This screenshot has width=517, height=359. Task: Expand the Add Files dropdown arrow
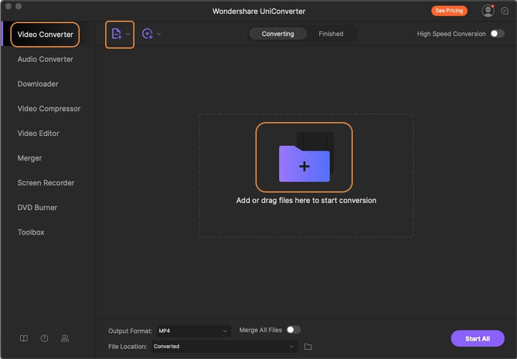pyautogui.click(x=128, y=34)
